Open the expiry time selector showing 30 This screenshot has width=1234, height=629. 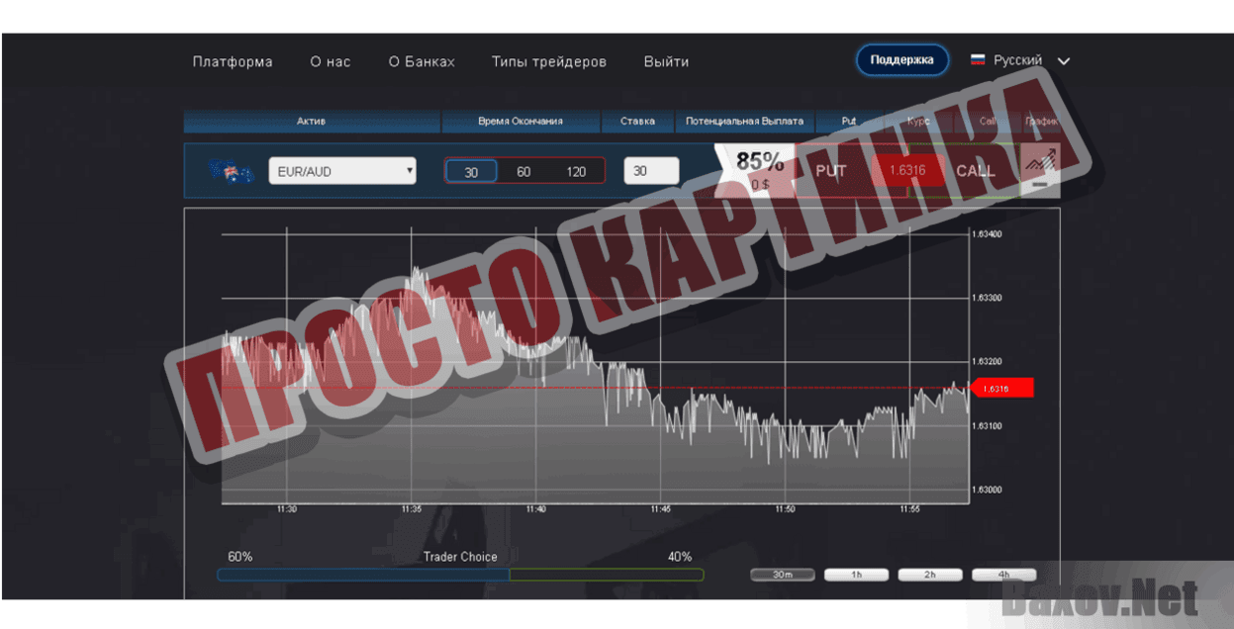point(471,169)
